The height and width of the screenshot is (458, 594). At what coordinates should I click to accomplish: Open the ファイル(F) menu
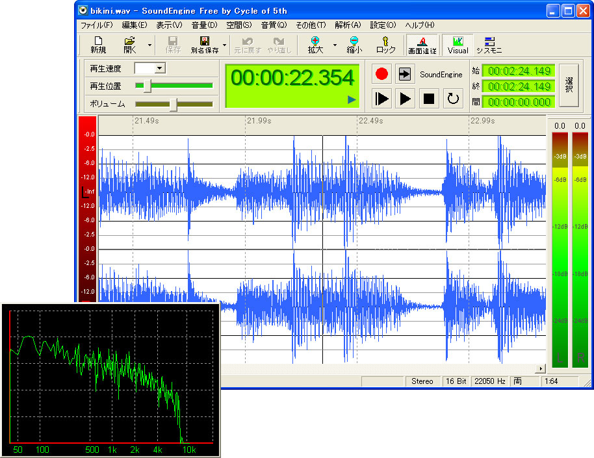coord(96,25)
